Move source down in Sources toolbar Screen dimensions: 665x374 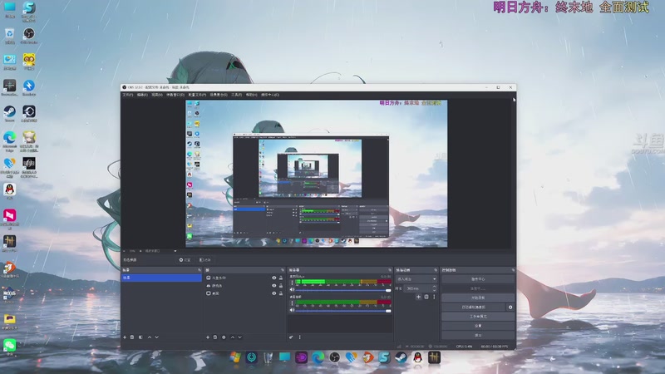coord(240,337)
